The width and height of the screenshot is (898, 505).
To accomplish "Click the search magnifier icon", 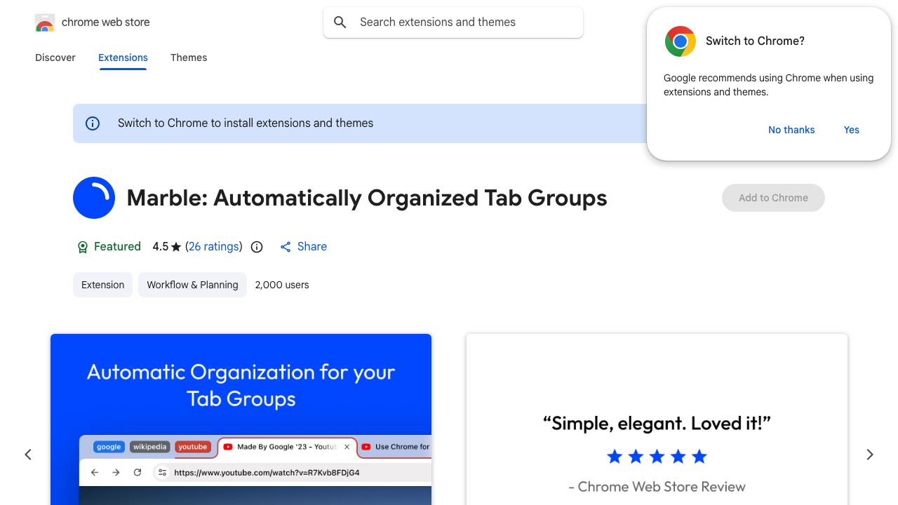I will point(340,22).
